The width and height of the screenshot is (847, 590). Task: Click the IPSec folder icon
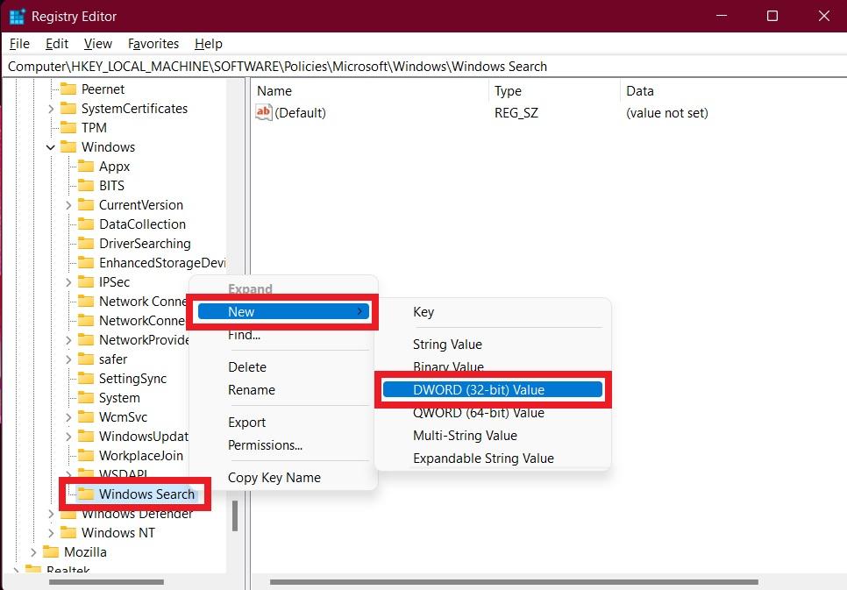[x=86, y=281]
